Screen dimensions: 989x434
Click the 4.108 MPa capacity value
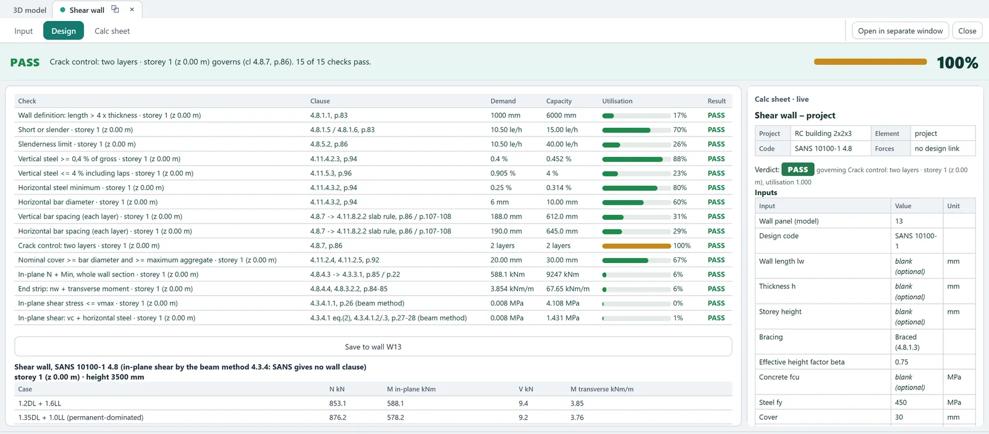coord(562,304)
